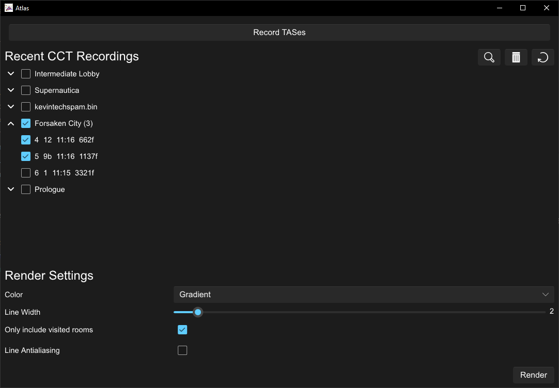Viewport: 559px width, 388px height.
Task: Click the trash delete recordings icon
Action: [x=516, y=57]
